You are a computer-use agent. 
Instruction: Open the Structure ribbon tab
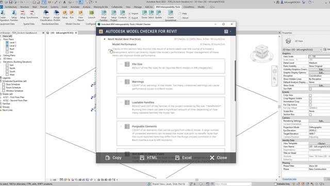coord(24,7)
